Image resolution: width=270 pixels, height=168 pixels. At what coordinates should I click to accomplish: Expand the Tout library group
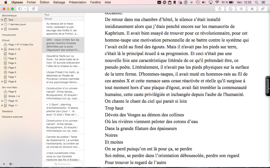pyautogui.click(x=2, y=20)
